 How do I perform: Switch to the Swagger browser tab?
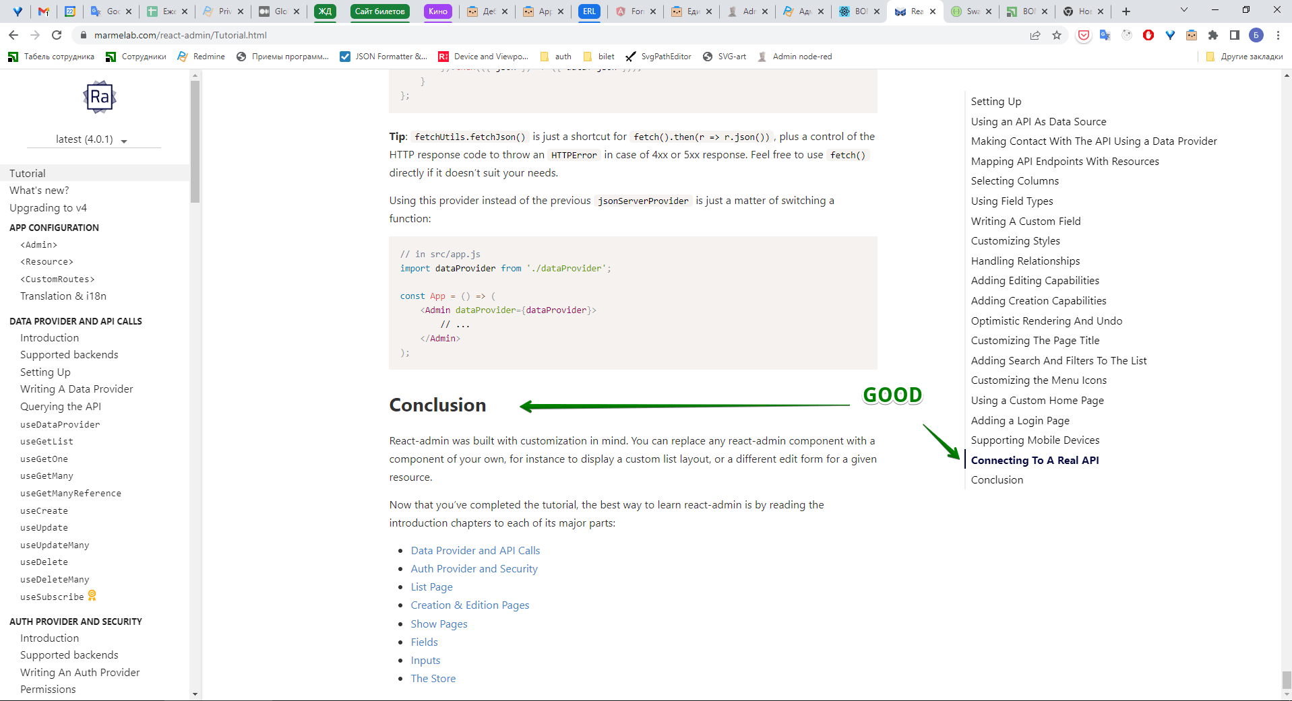tap(971, 11)
